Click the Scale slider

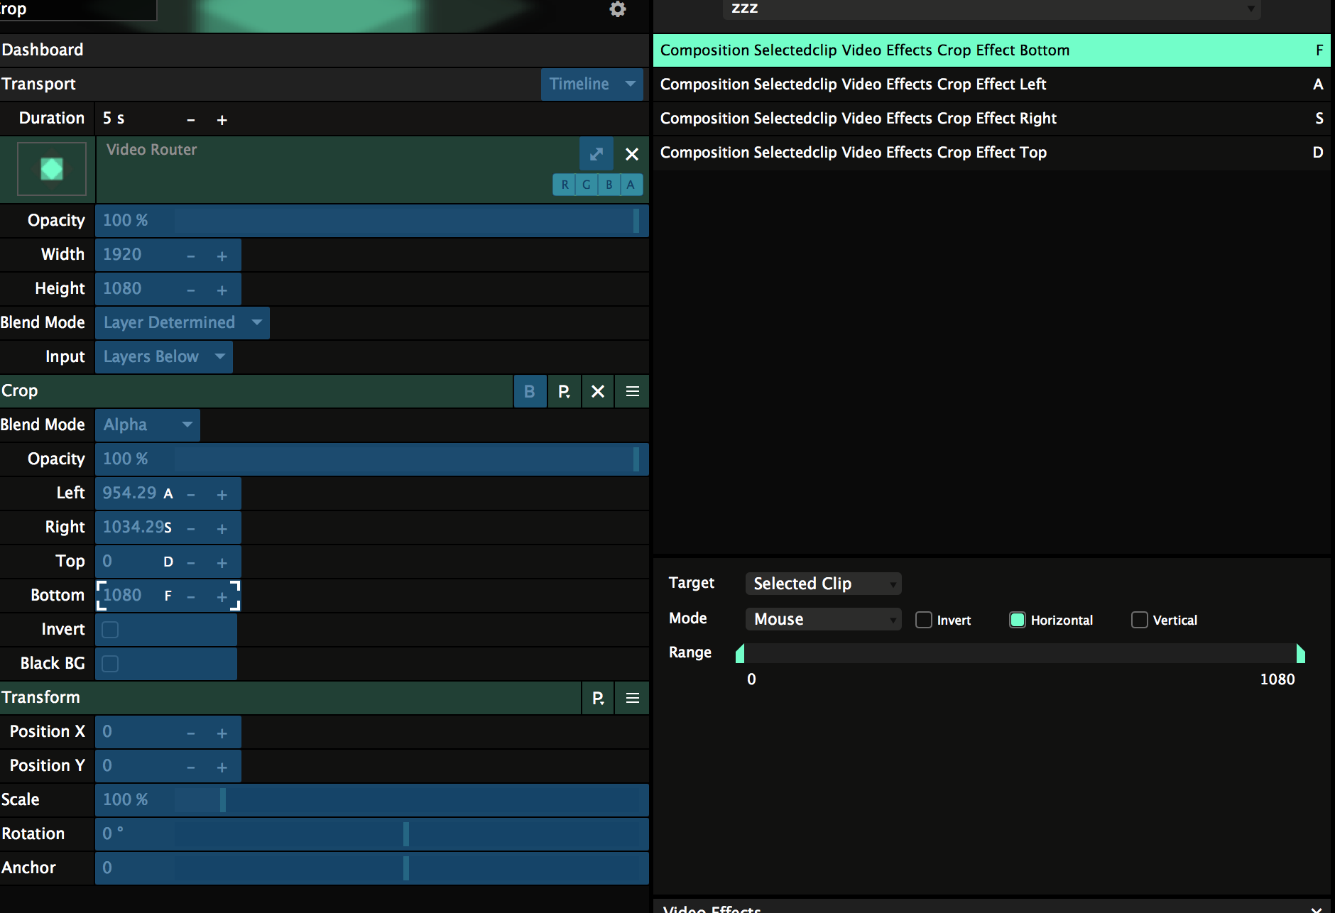click(371, 799)
